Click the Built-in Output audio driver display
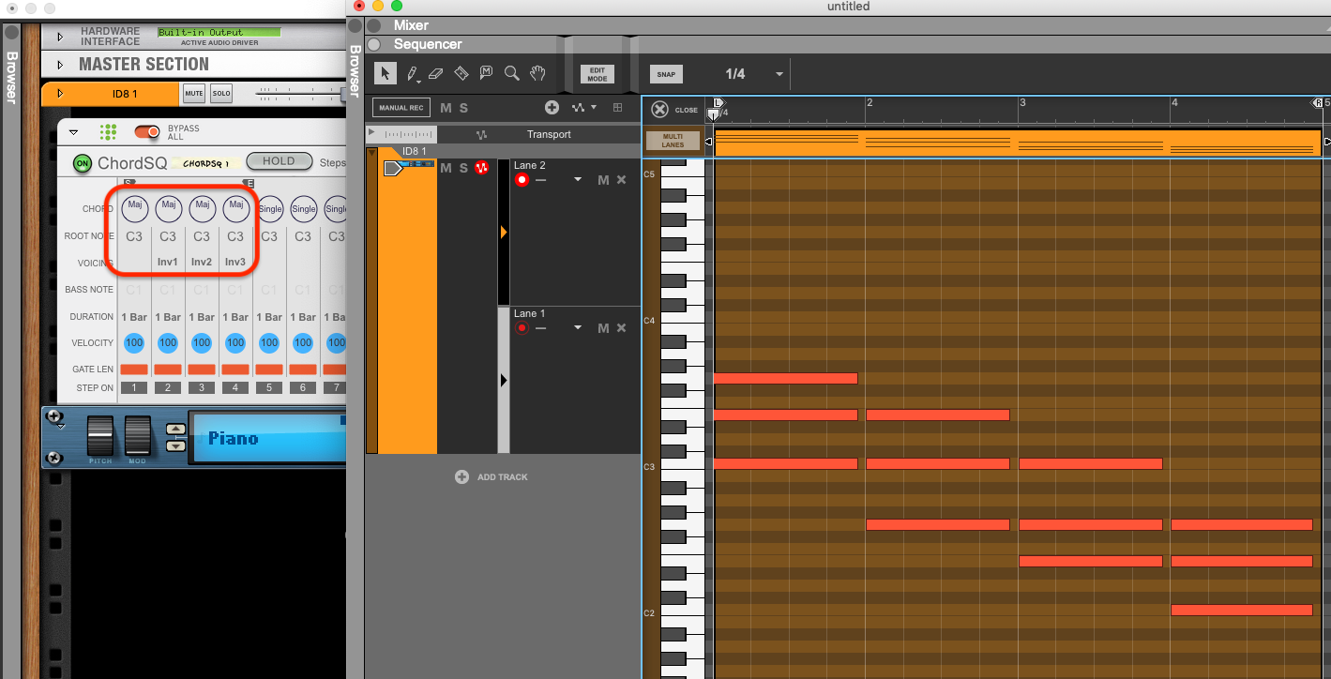The image size is (1331, 679). (x=219, y=33)
